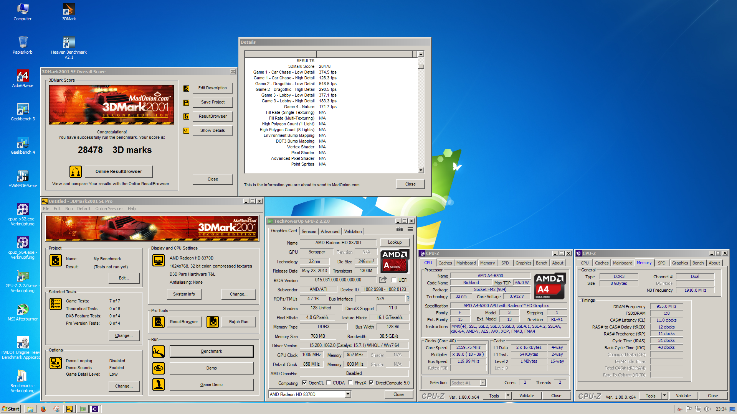The width and height of the screenshot is (737, 414).
Task: Click the Validate button in the left CPU-Z window
Action: (x=527, y=396)
